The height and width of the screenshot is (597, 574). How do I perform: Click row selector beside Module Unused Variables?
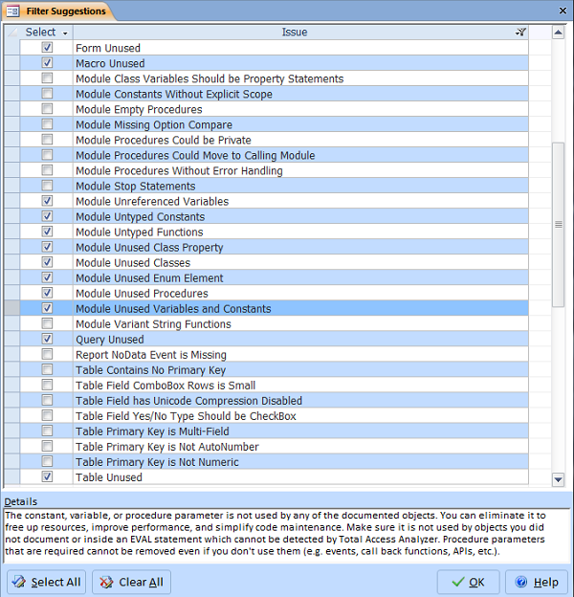click(13, 309)
